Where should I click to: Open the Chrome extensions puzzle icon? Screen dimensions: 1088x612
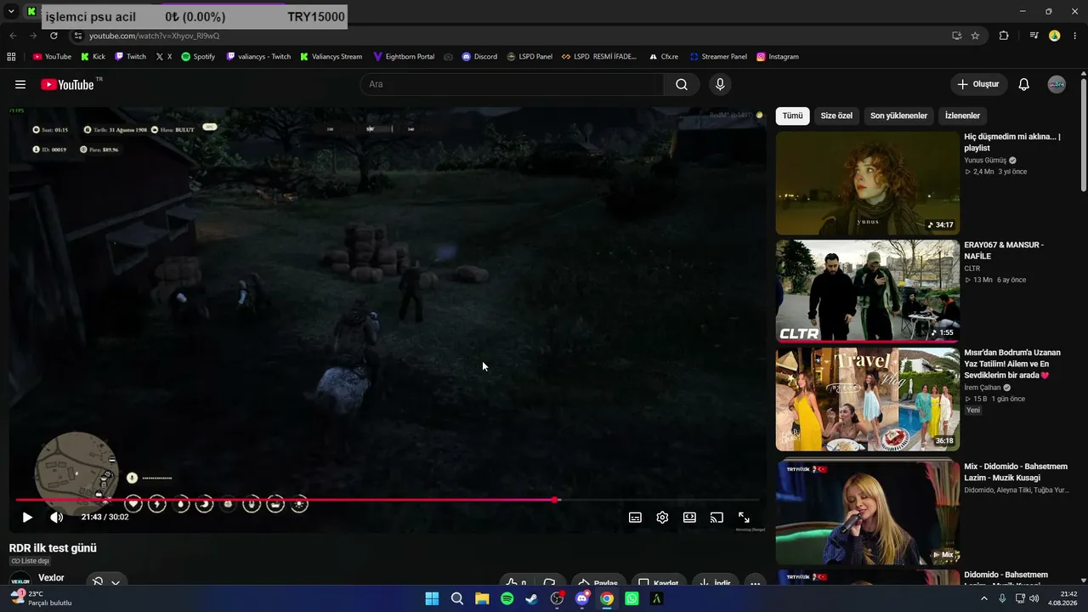pos(1004,36)
